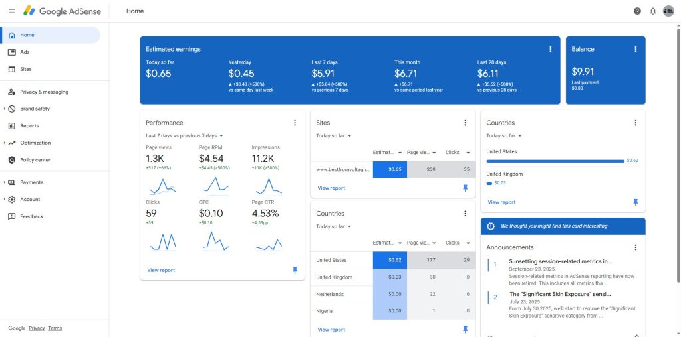Open the notifications bell
Screen dimensions: 681x337
point(653,11)
